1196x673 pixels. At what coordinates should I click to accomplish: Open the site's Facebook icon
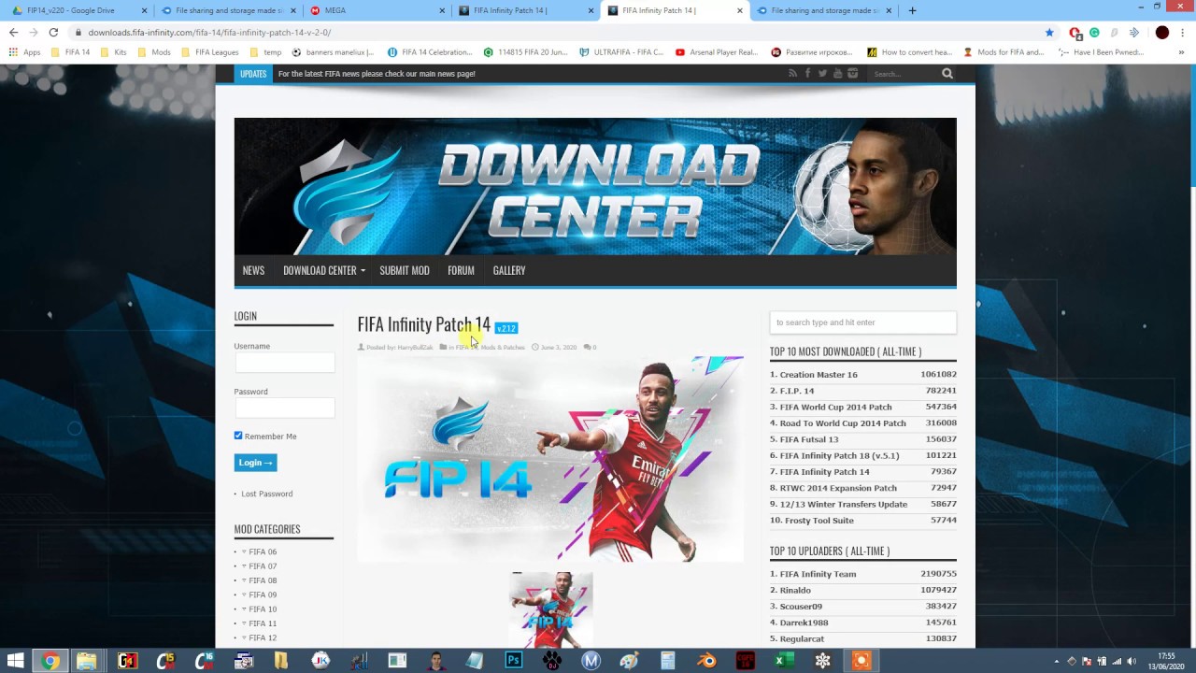pyautogui.click(x=807, y=73)
